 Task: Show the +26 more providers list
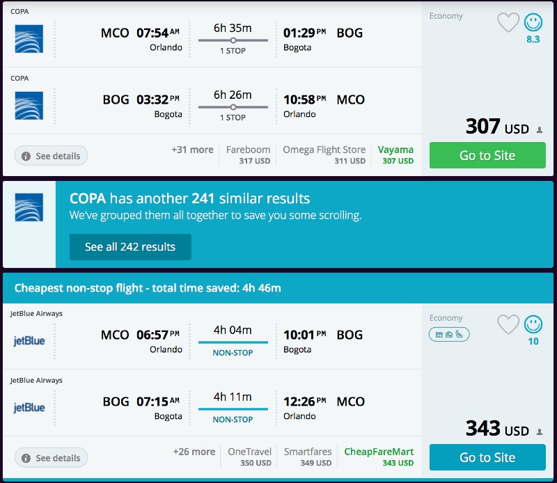click(194, 452)
